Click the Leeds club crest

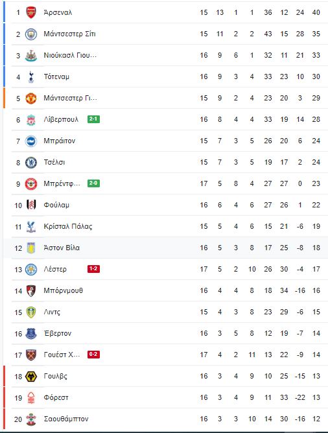tap(31, 312)
